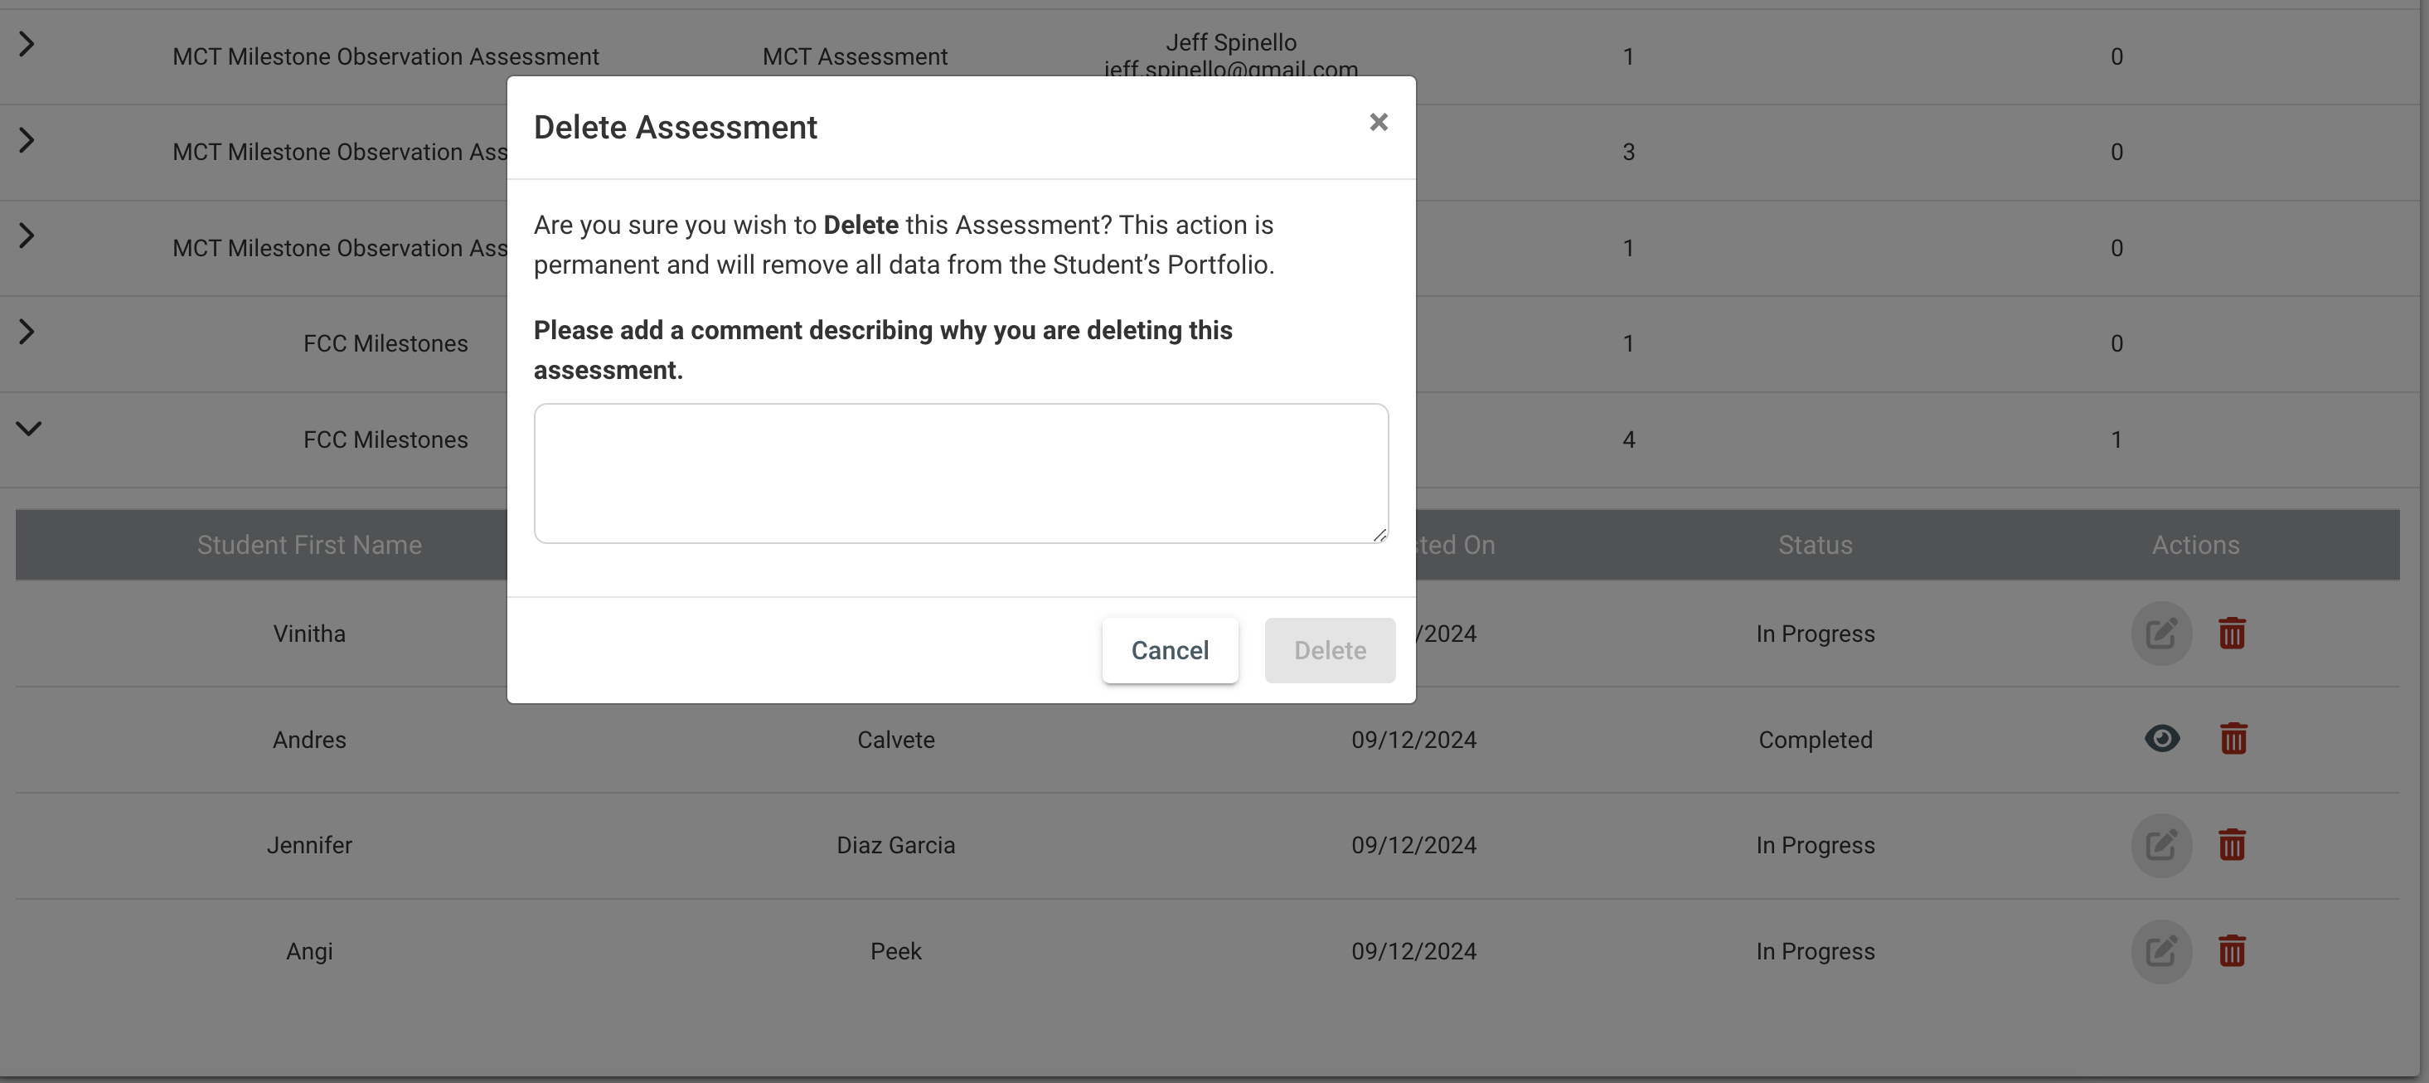Delete Jennifer's assessment via trash icon
Viewport: 2429px width, 1083px height.
pyautogui.click(x=2232, y=844)
